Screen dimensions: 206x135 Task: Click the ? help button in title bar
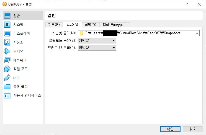pos(187,4)
